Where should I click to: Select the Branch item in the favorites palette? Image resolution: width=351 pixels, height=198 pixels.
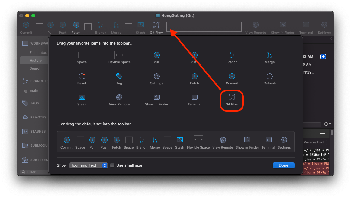click(x=232, y=58)
